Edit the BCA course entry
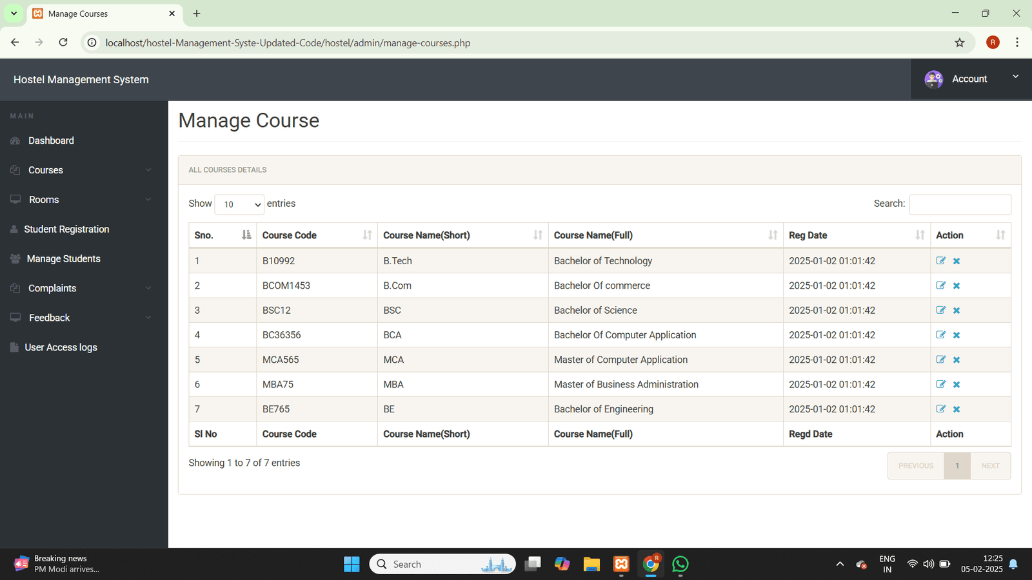This screenshot has height=580, width=1032. [x=941, y=334]
